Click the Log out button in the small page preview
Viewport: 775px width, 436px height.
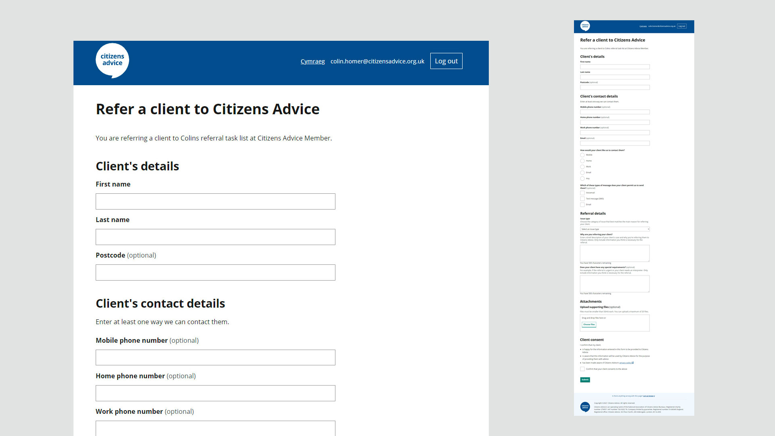682,26
